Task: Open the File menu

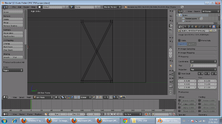Action: [14, 7]
